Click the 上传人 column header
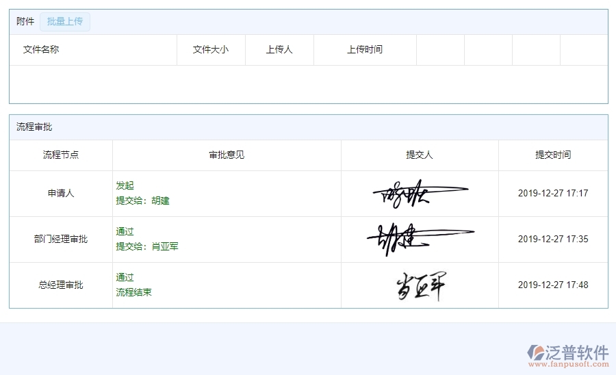Screen dimensions: 616x375 pos(279,50)
